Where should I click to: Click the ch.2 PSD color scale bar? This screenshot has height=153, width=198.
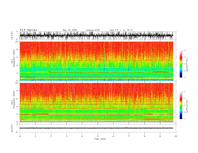(x=181, y=105)
